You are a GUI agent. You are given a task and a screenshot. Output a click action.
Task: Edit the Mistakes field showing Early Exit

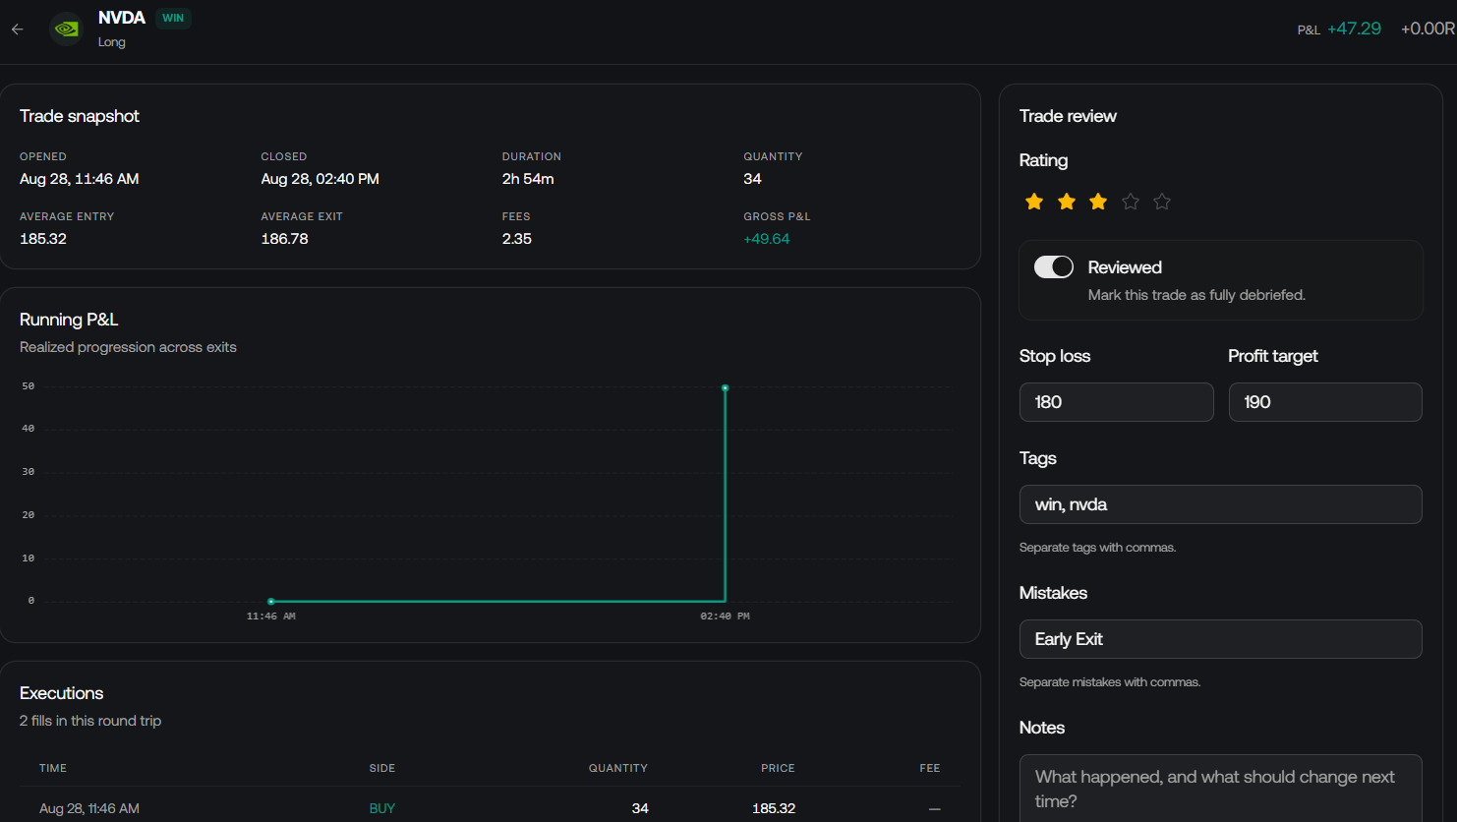[1220, 639]
